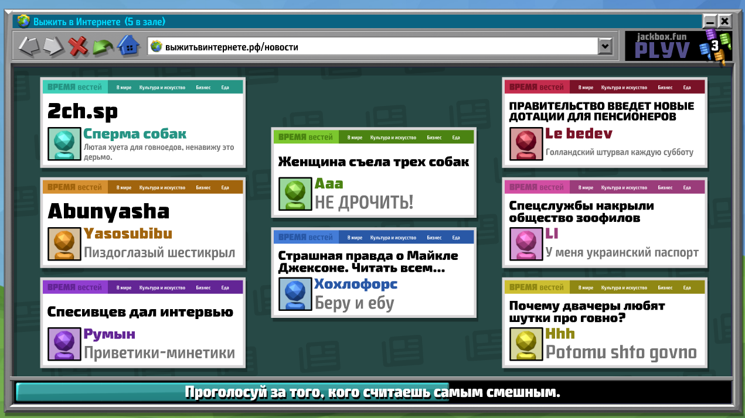The width and height of the screenshot is (745, 418).
Task: Click the comment Potomu shto govno
Action: [621, 352]
